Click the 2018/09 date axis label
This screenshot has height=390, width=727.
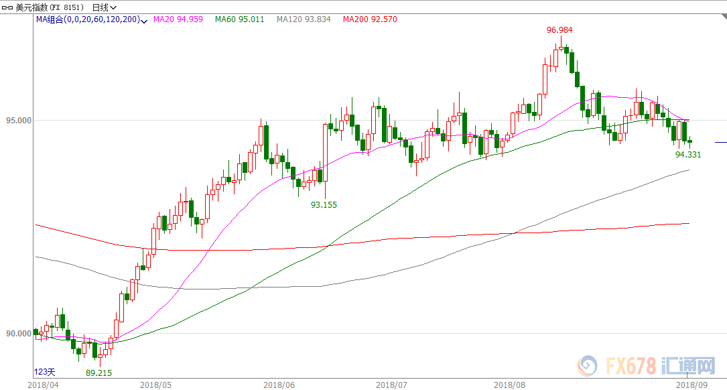point(691,385)
